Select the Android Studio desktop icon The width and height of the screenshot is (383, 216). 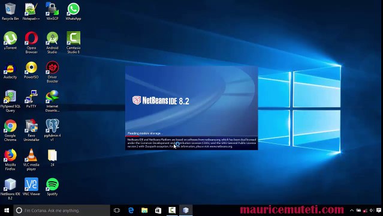(52, 43)
